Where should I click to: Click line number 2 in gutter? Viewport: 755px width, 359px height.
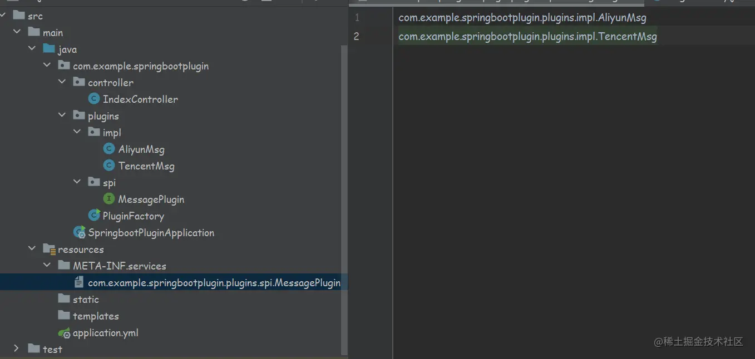click(x=357, y=37)
